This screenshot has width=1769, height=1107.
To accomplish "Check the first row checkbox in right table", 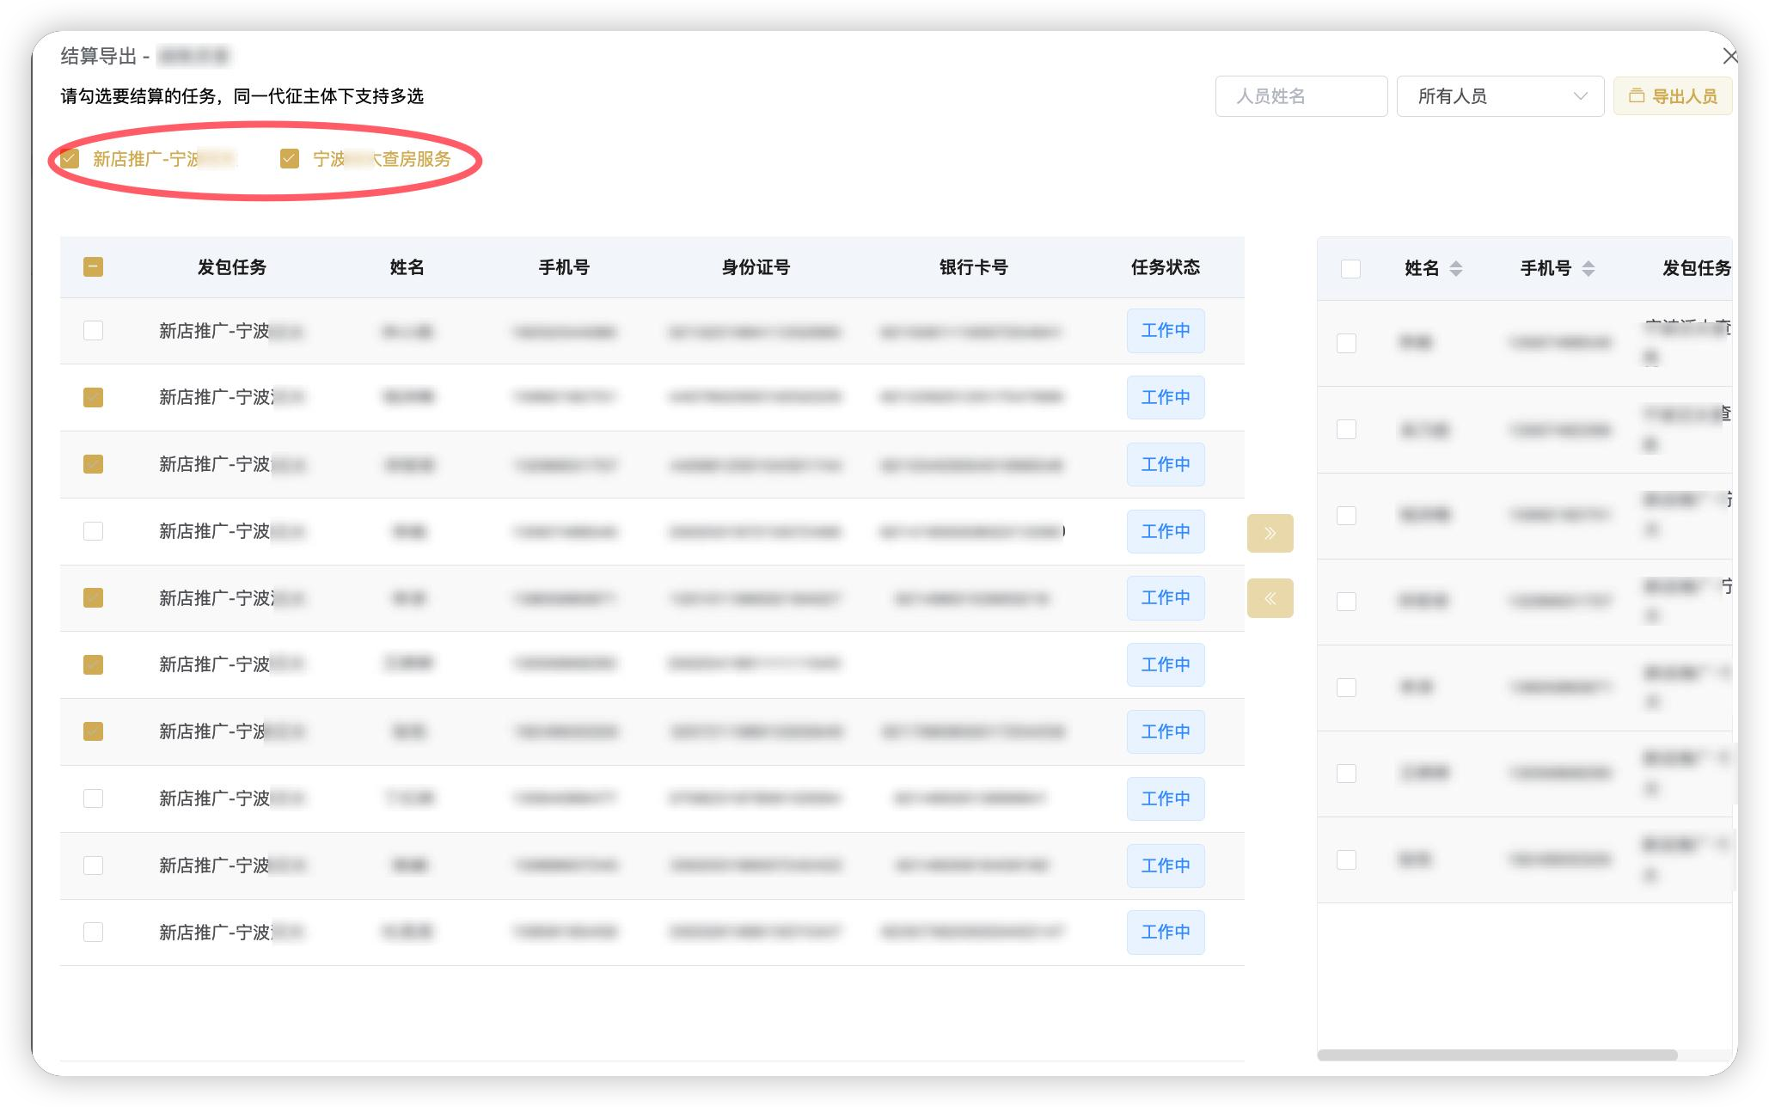I will (1346, 343).
